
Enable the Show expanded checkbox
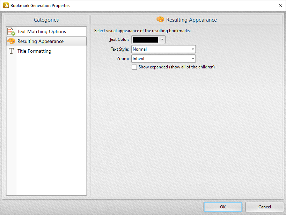tap(134, 67)
